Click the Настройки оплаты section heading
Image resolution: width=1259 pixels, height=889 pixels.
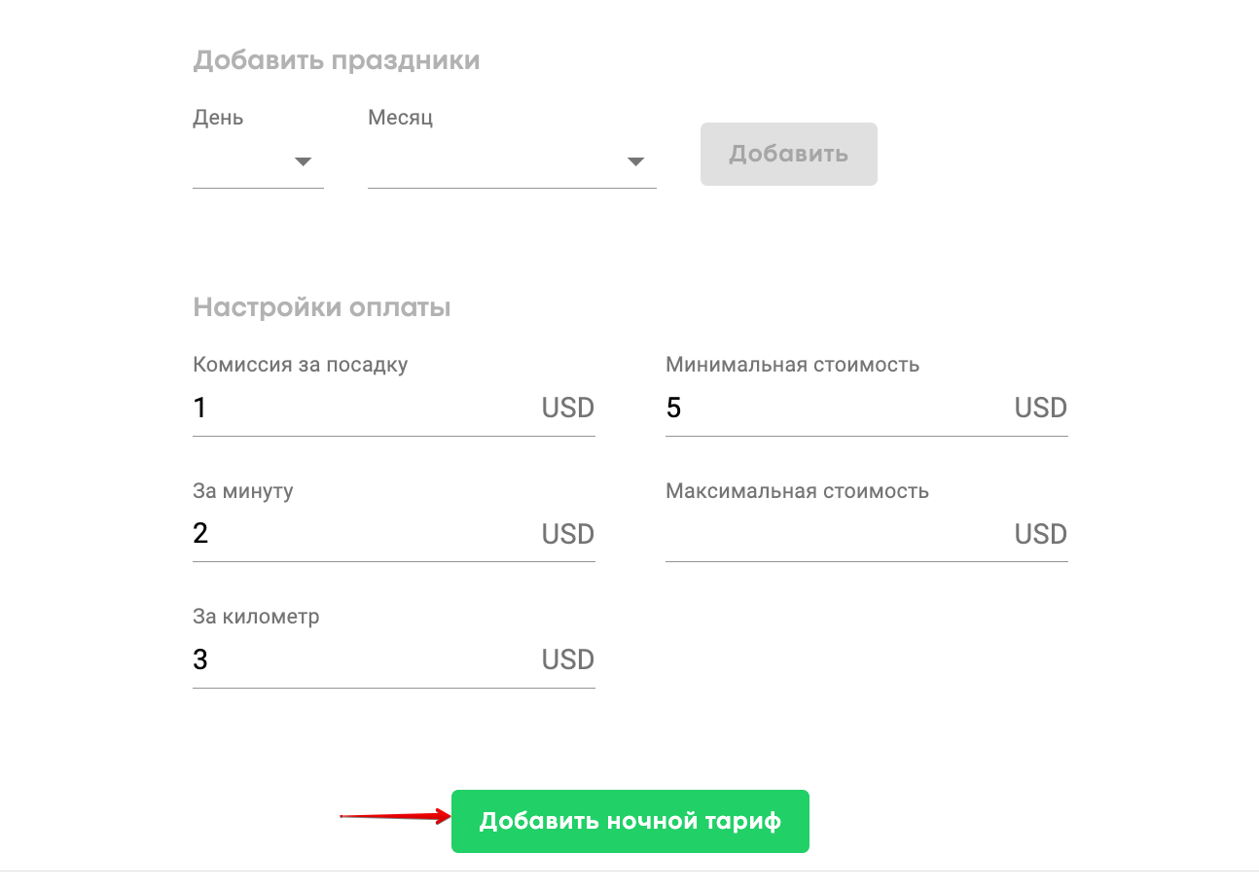[322, 308]
